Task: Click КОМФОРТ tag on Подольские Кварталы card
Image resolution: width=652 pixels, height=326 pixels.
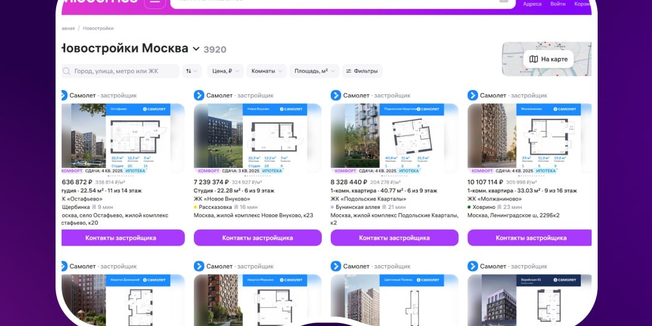Action: point(345,171)
